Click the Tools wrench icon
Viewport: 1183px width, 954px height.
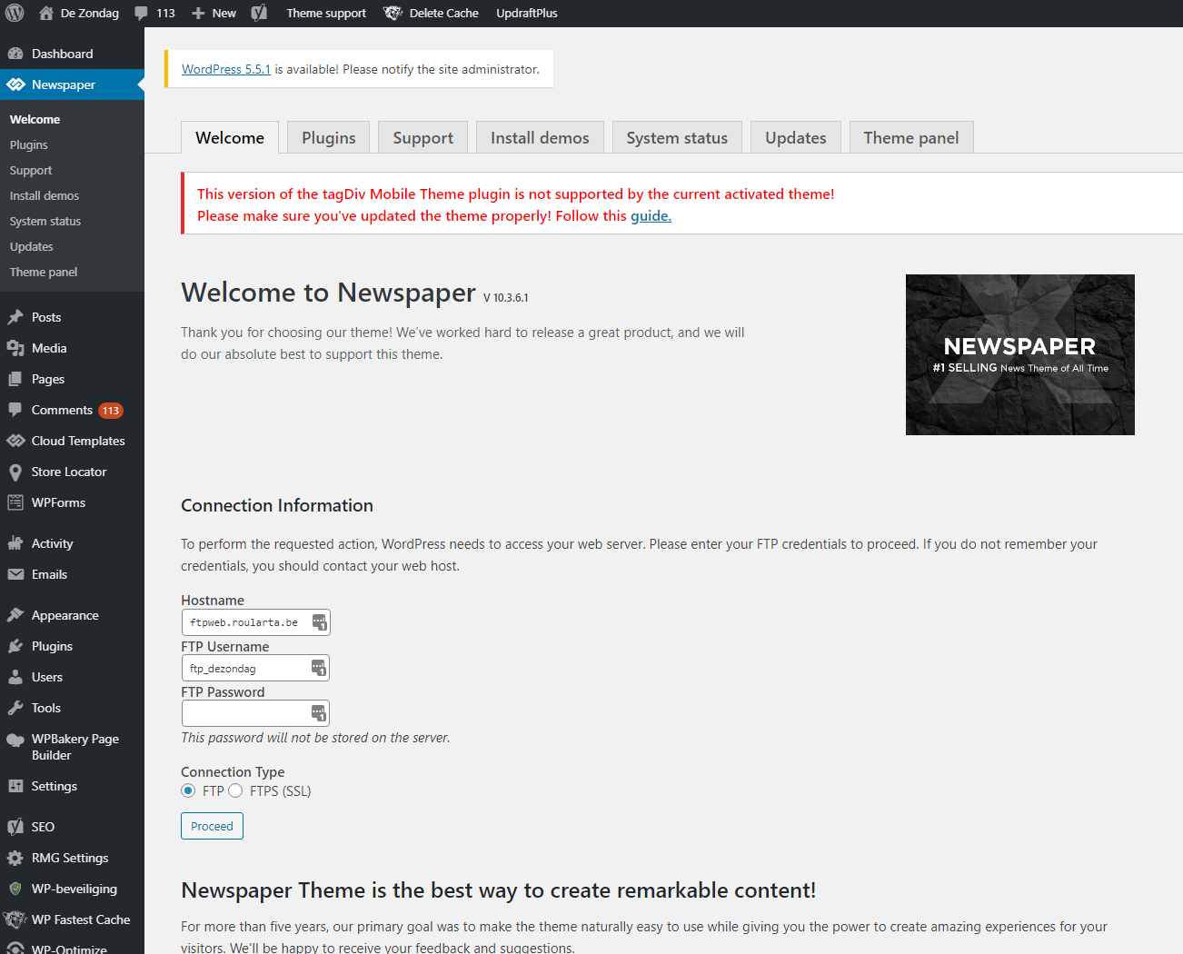click(x=15, y=708)
